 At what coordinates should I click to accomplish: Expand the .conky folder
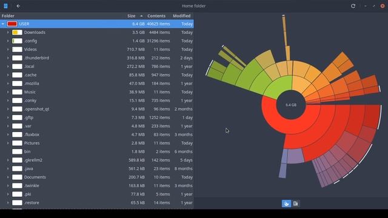tap(8, 101)
